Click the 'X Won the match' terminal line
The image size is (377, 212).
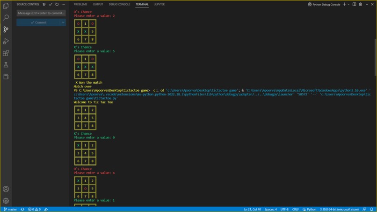pyautogui.click(x=89, y=82)
